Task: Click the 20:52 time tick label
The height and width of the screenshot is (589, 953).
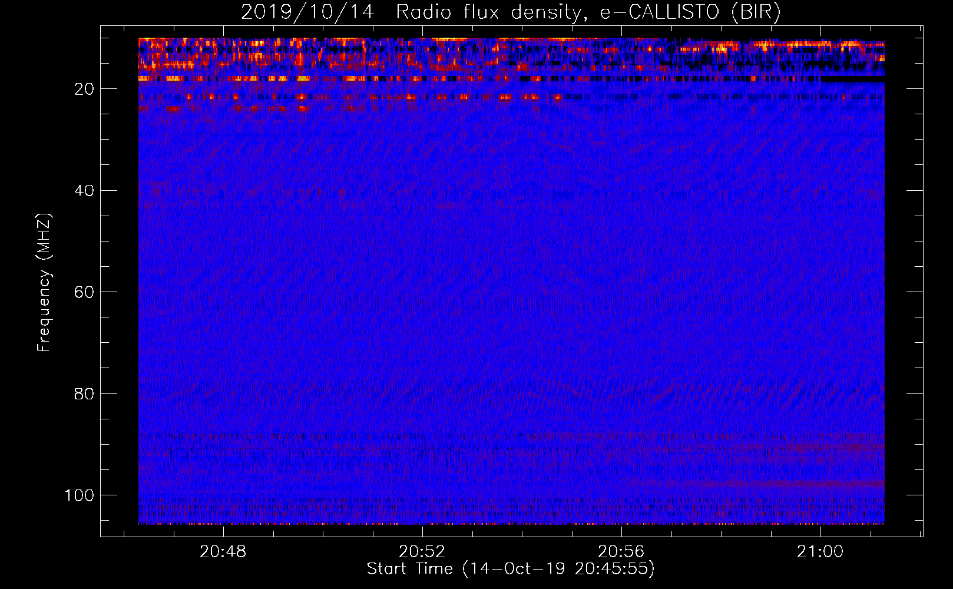Action: (x=422, y=552)
